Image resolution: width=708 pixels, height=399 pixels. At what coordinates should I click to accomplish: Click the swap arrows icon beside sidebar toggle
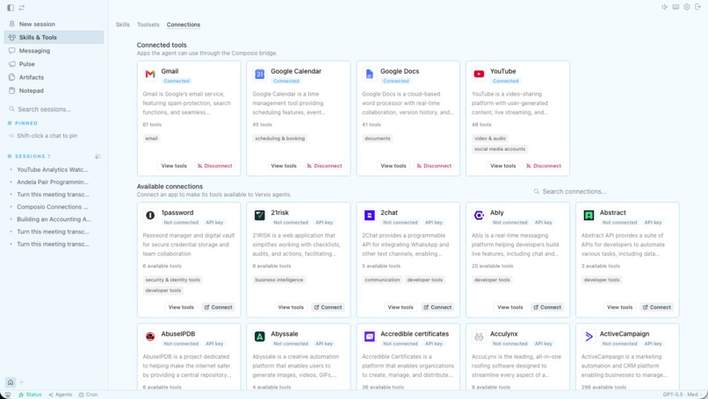[22, 8]
